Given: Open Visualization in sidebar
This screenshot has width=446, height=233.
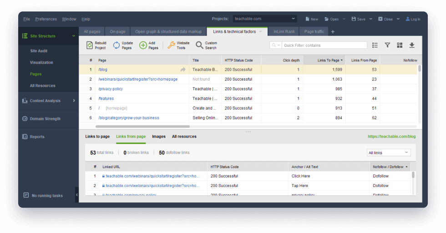Looking at the screenshot, I should click(x=41, y=62).
